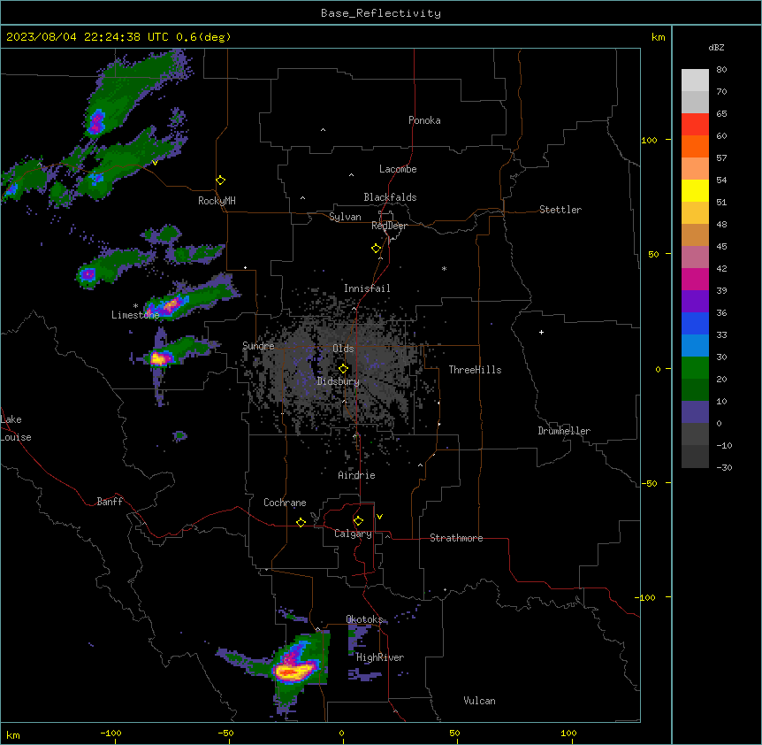The width and height of the screenshot is (762, 745).
Task: Click the white asterisk above Limestone label
Action: click(x=135, y=306)
